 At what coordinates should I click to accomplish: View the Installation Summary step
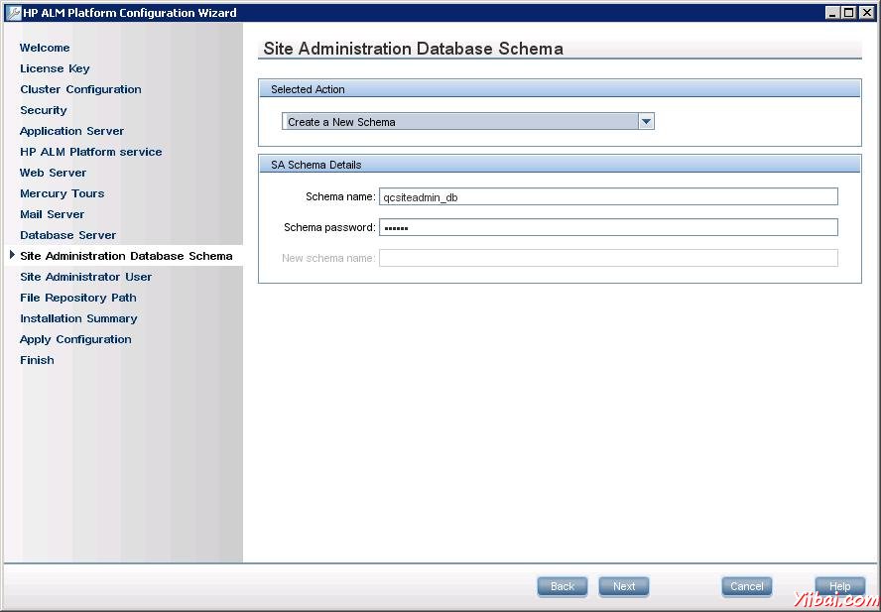pos(78,318)
